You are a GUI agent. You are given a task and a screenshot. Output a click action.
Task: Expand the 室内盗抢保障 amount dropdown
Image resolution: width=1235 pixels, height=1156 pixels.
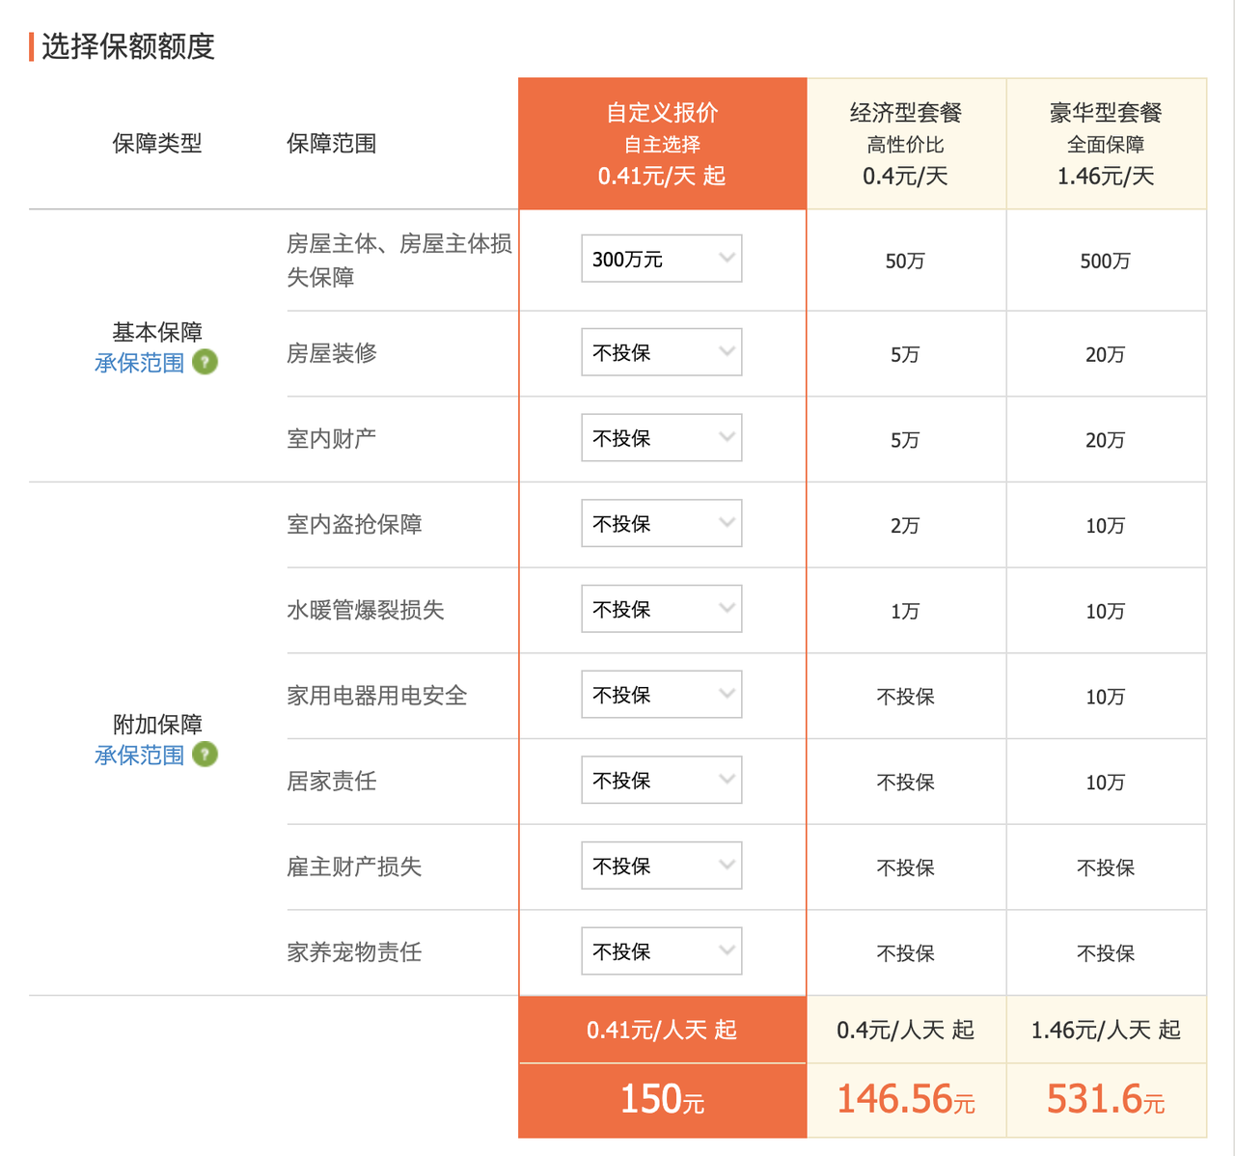661,523
